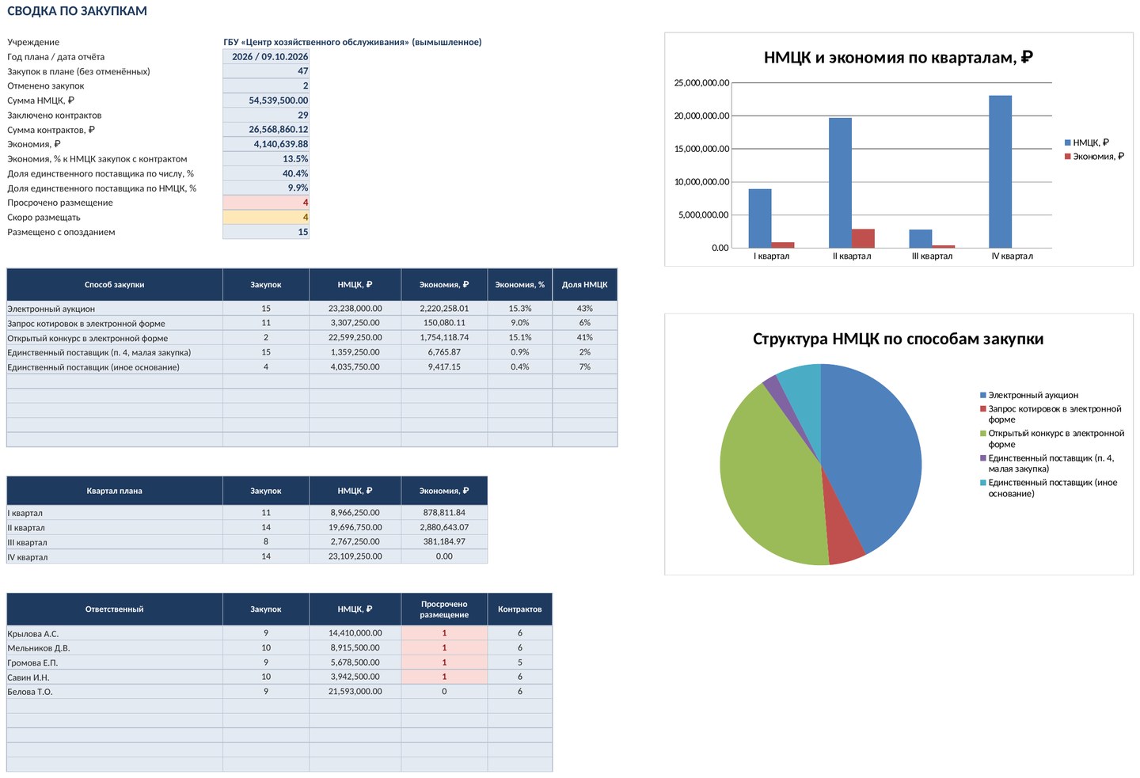Click the "Структура НМЦК по способам закупки" chart title
1140x778 pixels.
[899, 340]
